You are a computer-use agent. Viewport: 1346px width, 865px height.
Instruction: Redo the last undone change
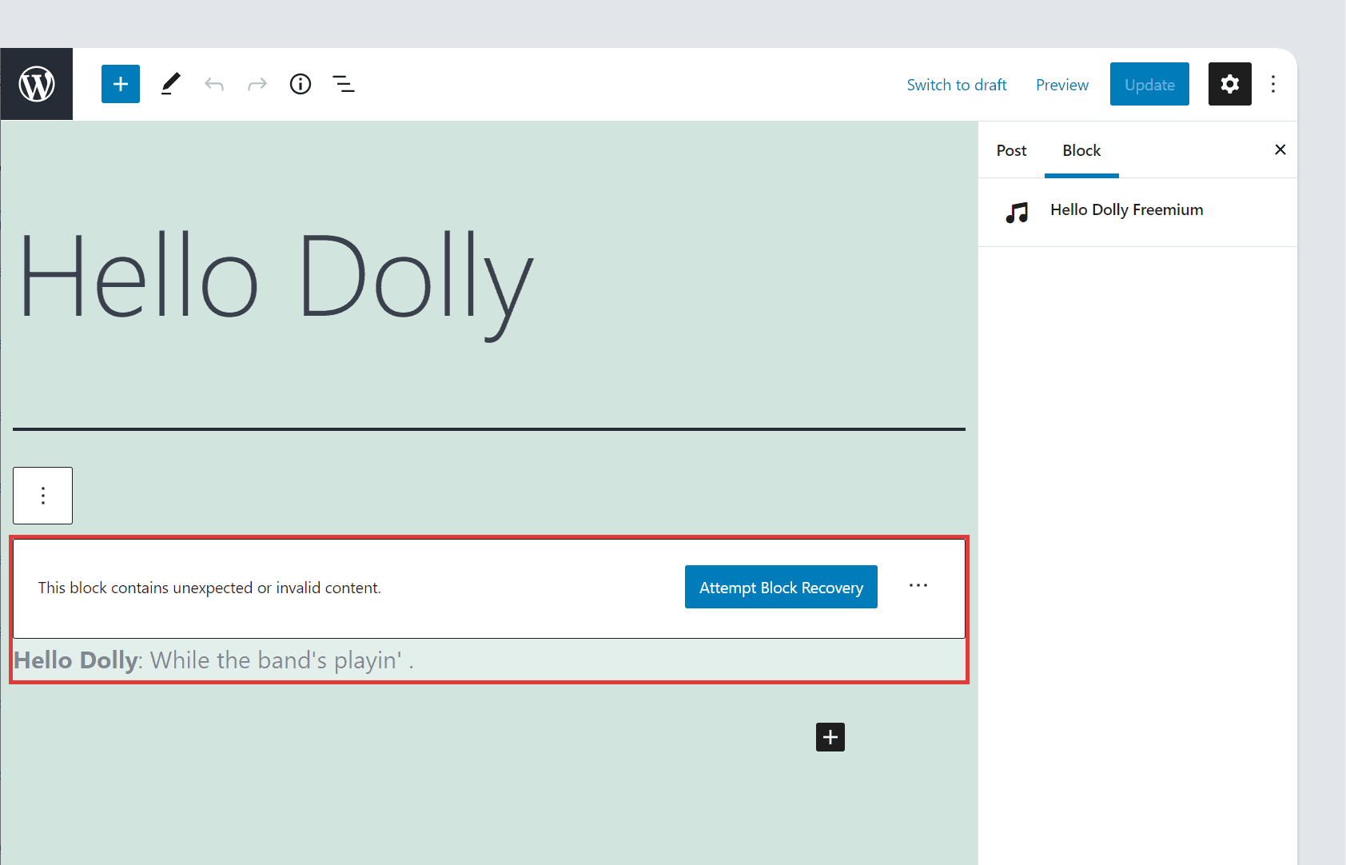[x=257, y=84]
